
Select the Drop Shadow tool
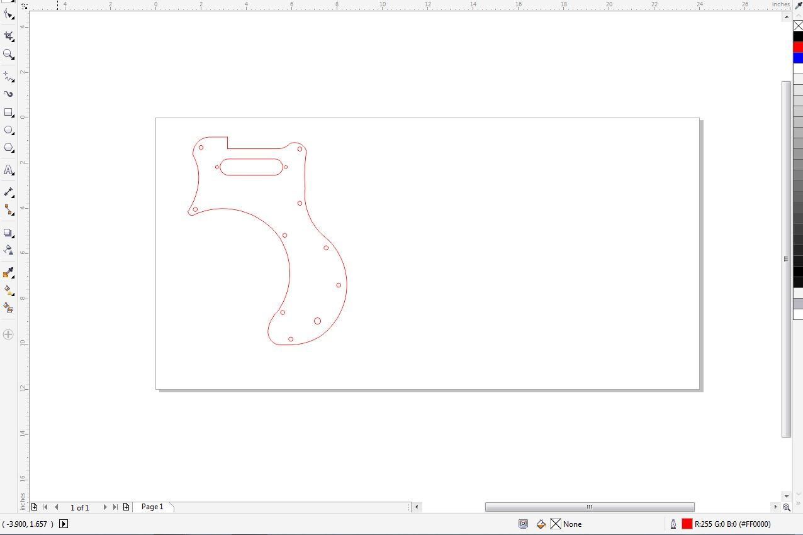pos(8,233)
